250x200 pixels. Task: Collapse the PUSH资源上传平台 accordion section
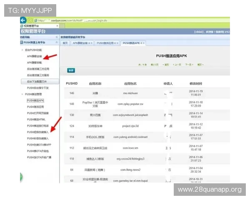click(57, 42)
